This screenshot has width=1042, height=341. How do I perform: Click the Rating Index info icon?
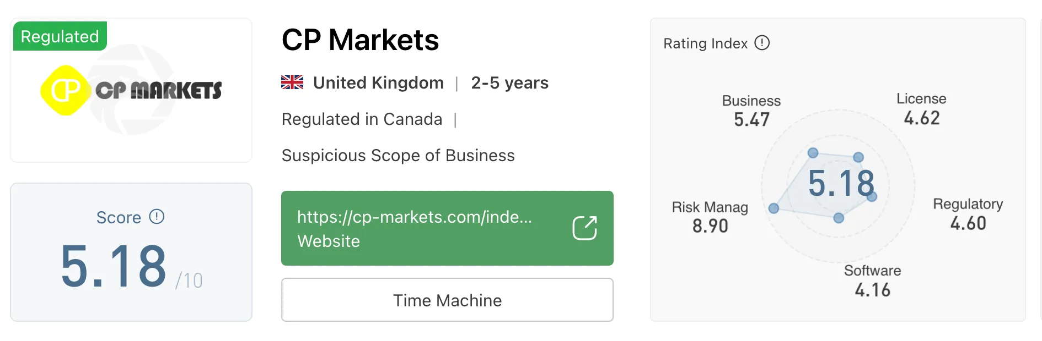(x=762, y=43)
